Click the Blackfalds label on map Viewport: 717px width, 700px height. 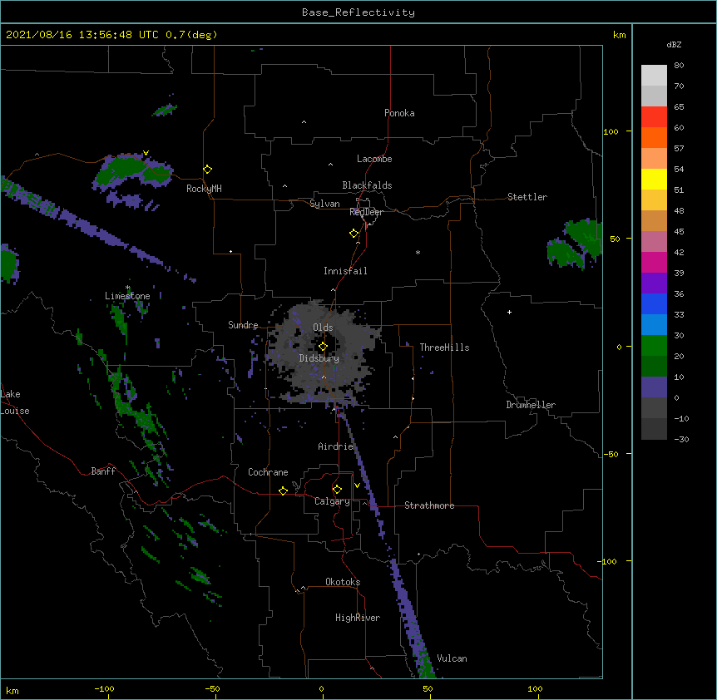tap(367, 185)
